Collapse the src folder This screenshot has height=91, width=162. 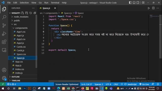(x=15, y=24)
